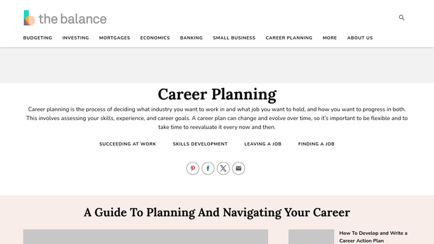434x244 pixels.
Task: Share page via email icon
Action: [x=238, y=168]
